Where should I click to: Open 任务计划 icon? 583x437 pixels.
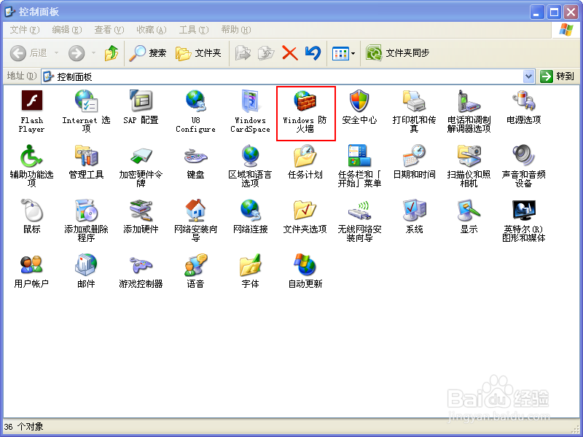[305, 162]
